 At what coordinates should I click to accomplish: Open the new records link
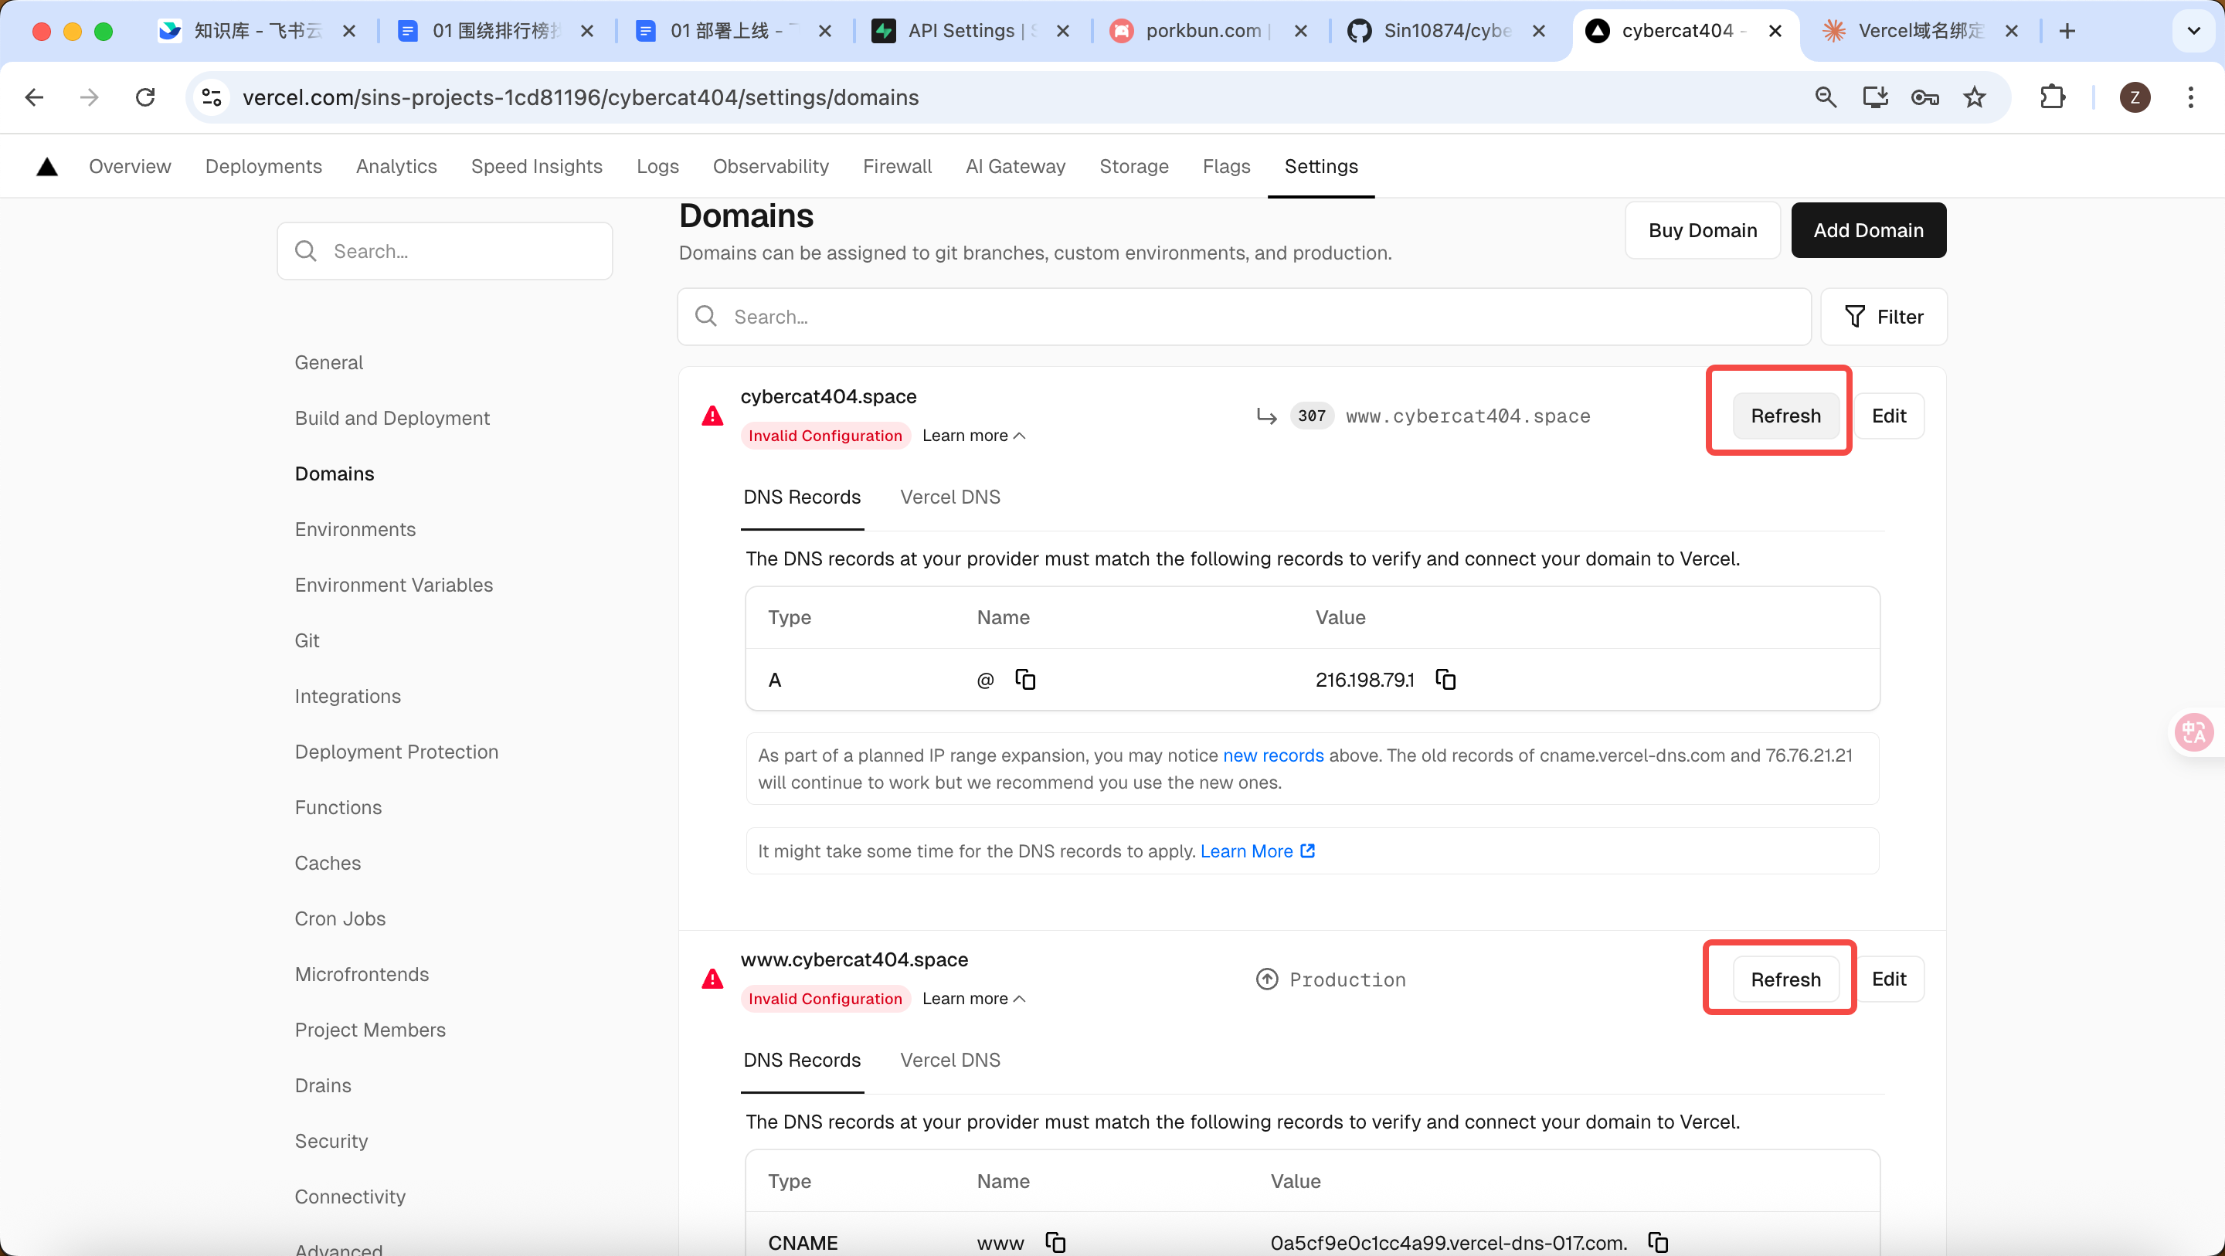1273,755
